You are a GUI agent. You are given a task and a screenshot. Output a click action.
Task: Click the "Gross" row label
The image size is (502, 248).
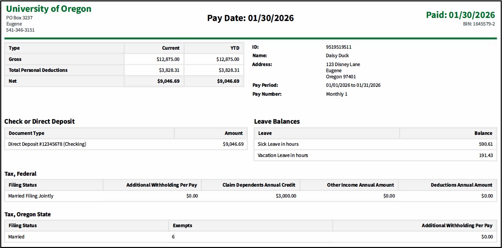tap(15, 59)
